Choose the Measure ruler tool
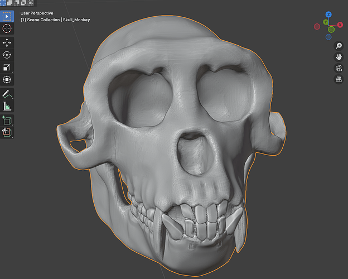This screenshot has height=279, width=348. click(7, 106)
